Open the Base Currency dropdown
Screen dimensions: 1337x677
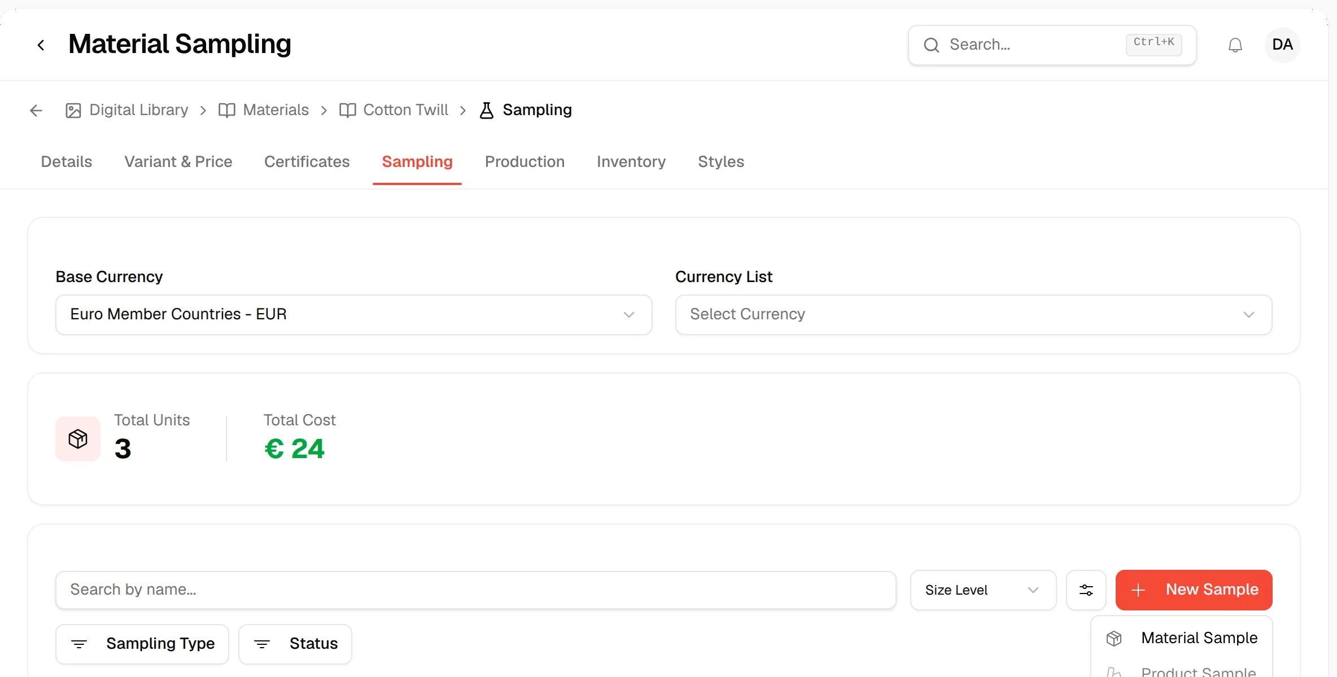click(x=354, y=314)
